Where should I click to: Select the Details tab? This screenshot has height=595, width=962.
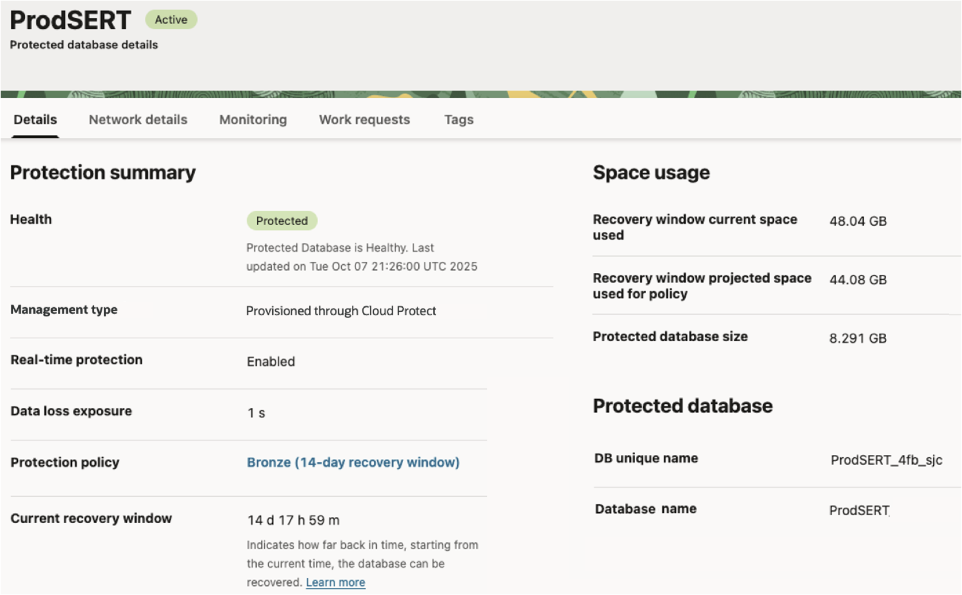click(34, 119)
